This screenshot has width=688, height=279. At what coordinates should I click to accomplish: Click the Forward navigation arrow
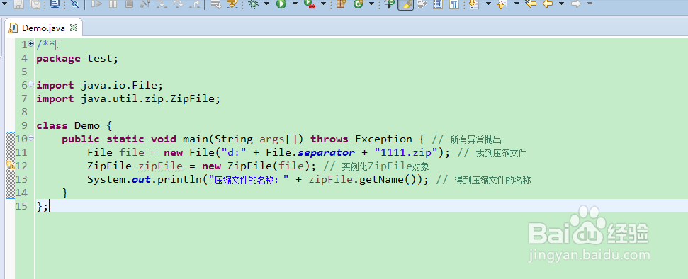[x=577, y=4]
